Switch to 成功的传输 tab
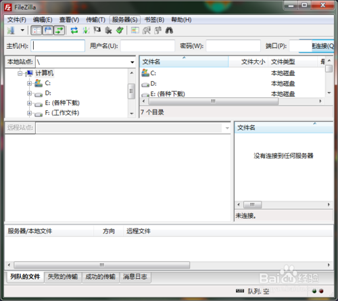This screenshot has height=301, width=338. click(101, 277)
